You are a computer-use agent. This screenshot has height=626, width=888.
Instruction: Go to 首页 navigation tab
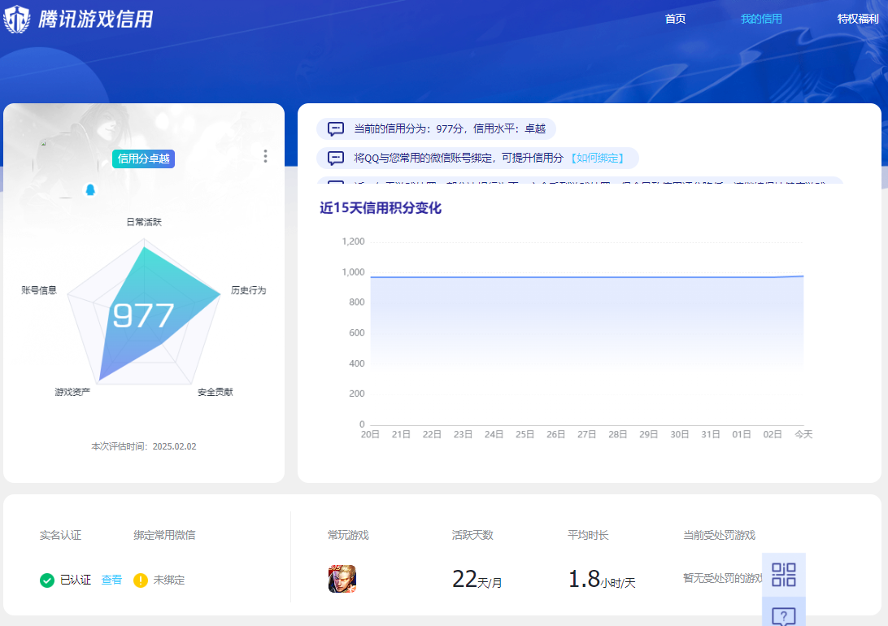(675, 19)
